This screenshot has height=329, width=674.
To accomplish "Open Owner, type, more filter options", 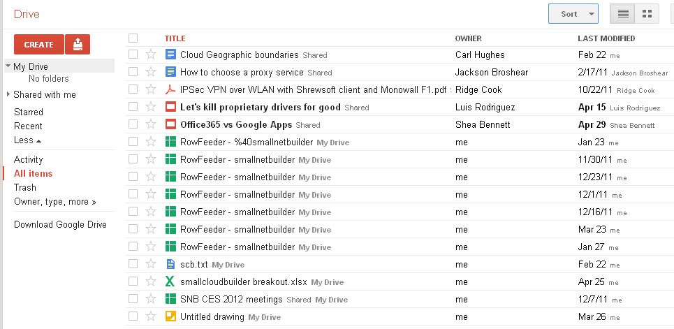I will 54,201.
